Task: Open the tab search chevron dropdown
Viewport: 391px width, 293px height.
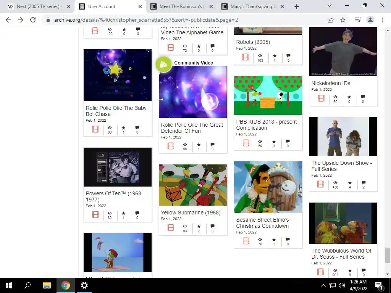Action: pos(330,5)
